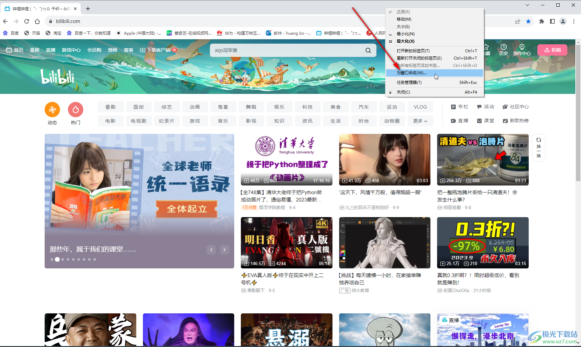Open a new tab with the plus button
Screen dimensions: 581x347
(88, 9)
